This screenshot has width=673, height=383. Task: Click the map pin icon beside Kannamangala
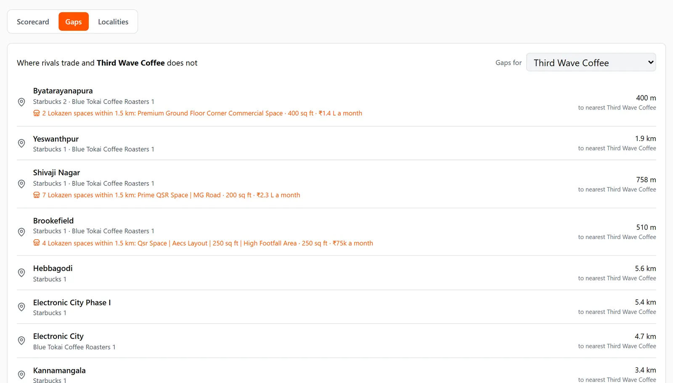(x=21, y=375)
